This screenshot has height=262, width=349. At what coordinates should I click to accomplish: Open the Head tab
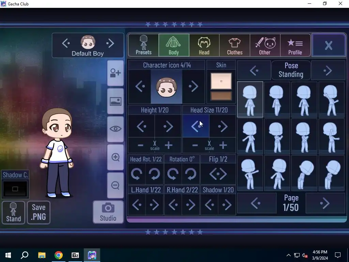[x=204, y=45]
